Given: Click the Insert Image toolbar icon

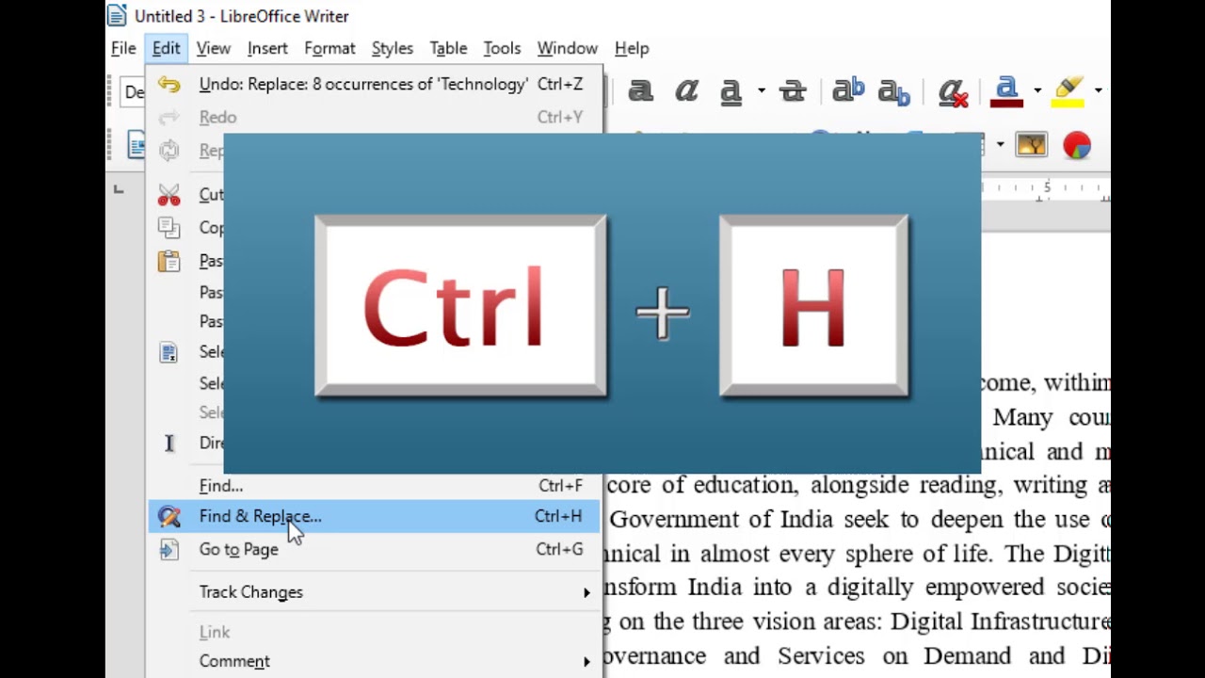Looking at the screenshot, I should point(1031,145).
